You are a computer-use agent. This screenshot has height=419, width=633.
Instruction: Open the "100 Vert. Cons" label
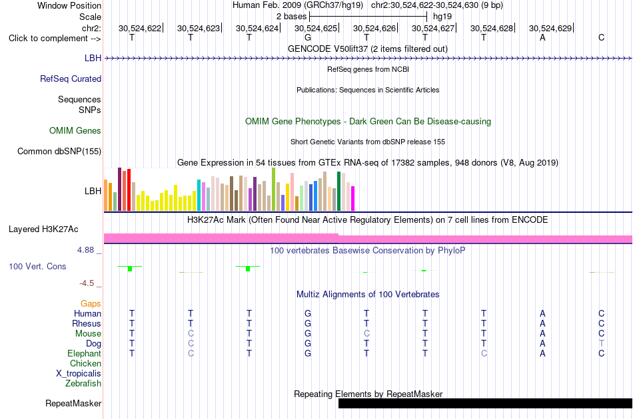click(37, 266)
